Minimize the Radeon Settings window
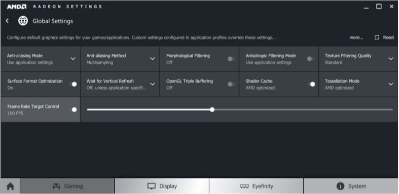Image resolution: width=399 pixels, height=194 pixels. (x=366, y=8)
